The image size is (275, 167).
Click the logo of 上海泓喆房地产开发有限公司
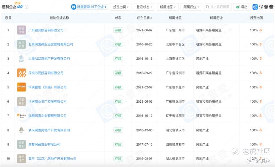21,59
